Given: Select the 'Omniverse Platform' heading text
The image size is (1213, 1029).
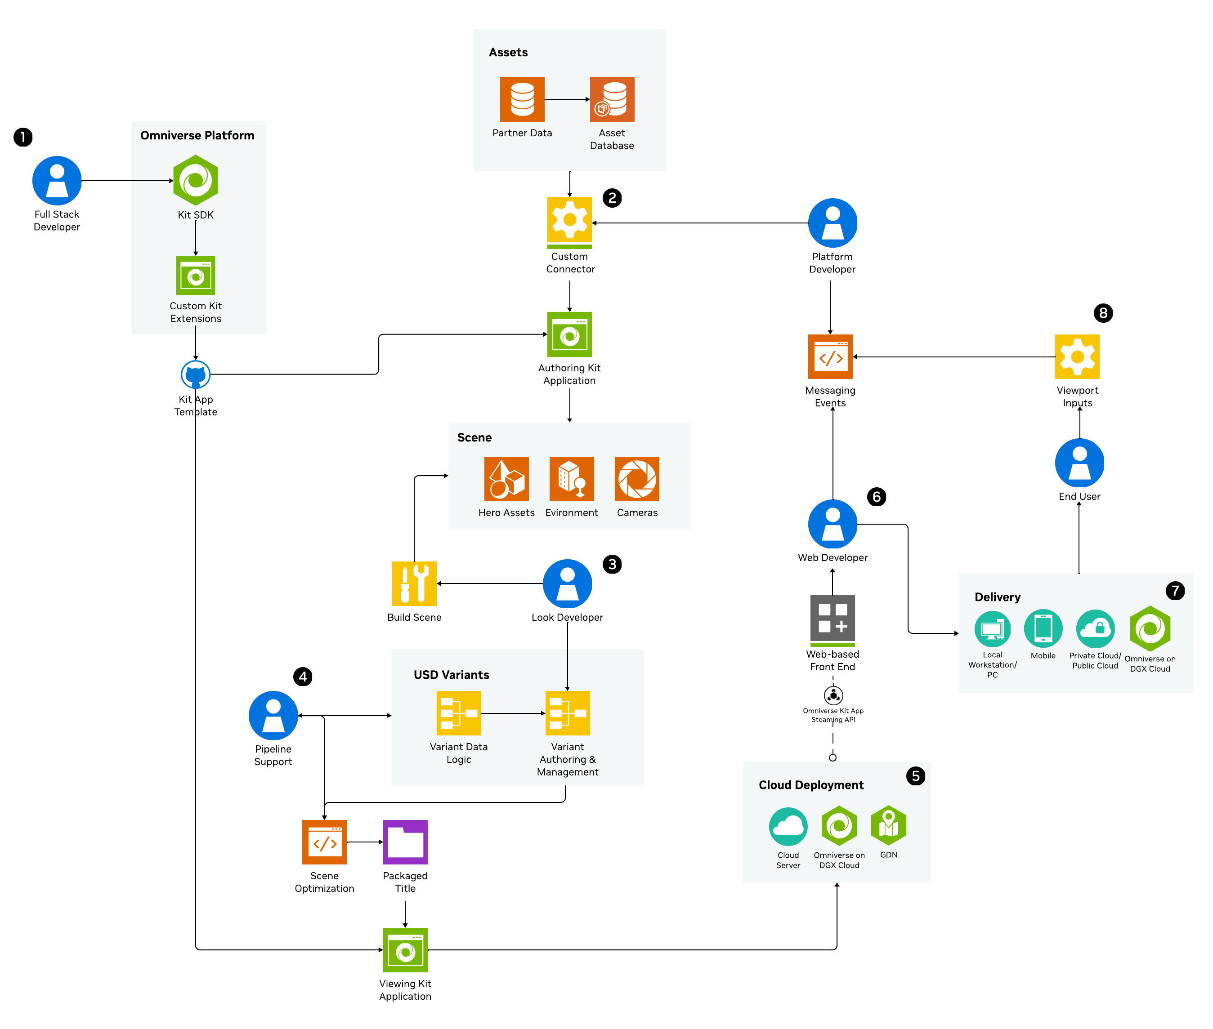Looking at the screenshot, I should click(x=197, y=135).
